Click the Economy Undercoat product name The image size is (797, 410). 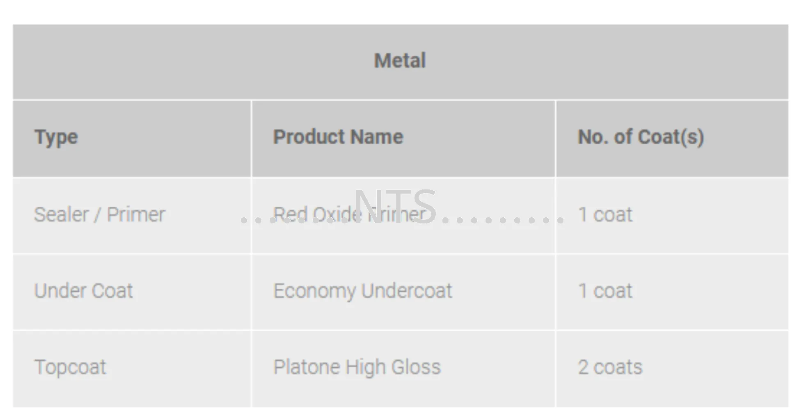pyautogui.click(x=363, y=291)
